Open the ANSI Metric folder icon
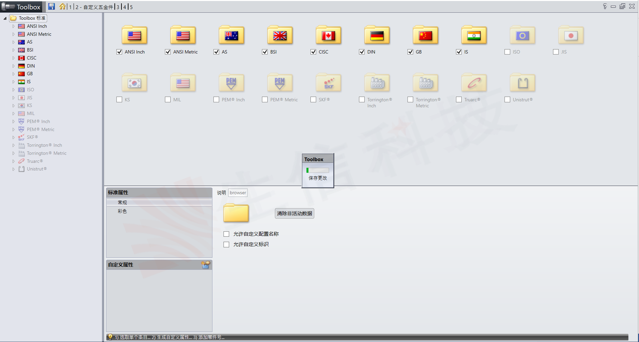The width and height of the screenshot is (639, 342). (183, 35)
